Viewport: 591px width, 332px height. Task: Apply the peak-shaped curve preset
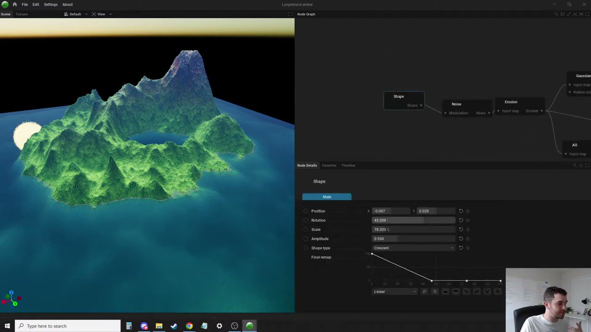click(487, 291)
